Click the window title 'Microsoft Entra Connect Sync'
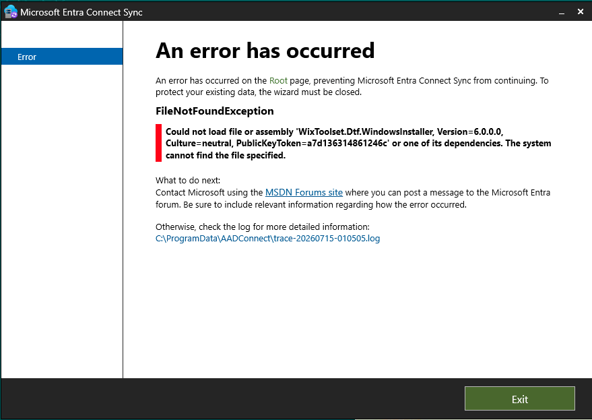The image size is (592, 420). tap(81, 12)
